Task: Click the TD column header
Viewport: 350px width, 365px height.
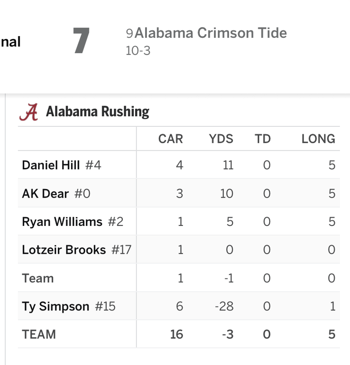Action: 262,139
